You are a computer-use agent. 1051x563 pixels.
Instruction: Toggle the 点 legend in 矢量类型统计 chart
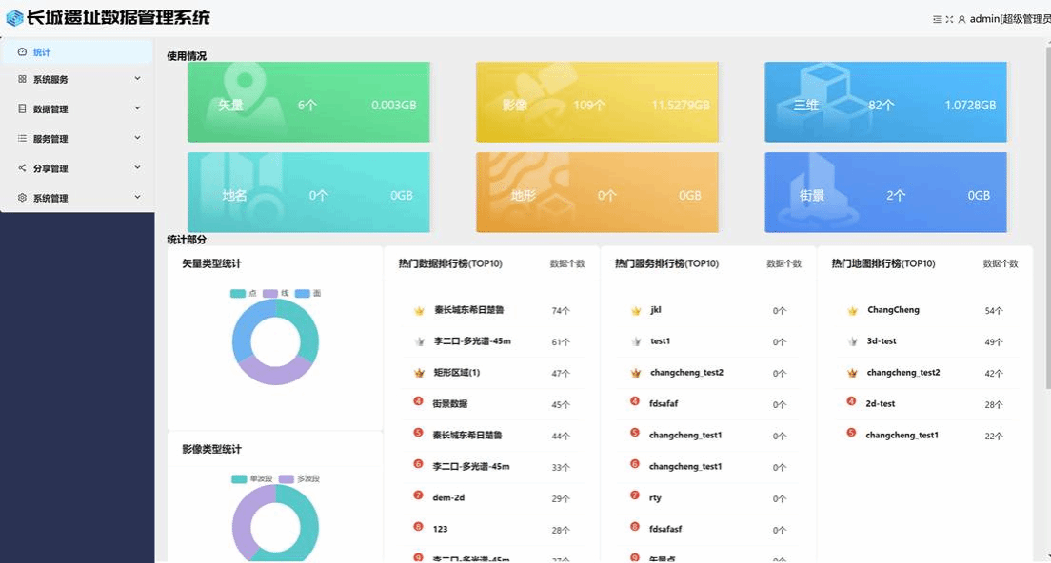coord(244,293)
